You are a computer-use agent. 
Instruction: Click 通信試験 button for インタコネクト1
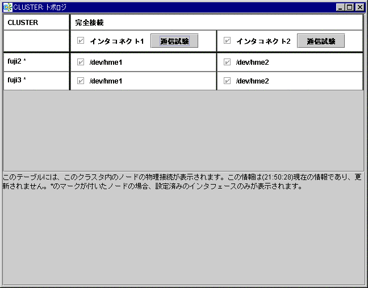click(x=174, y=41)
